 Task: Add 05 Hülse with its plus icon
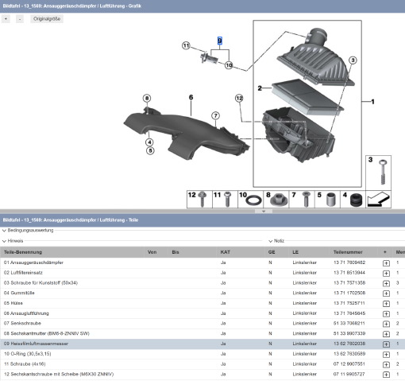point(386,303)
